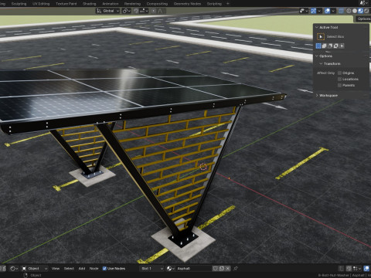The height and width of the screenshot is (278, 371).
Task: Select rendered viewport shading
Action: click(x=366, y=11)
